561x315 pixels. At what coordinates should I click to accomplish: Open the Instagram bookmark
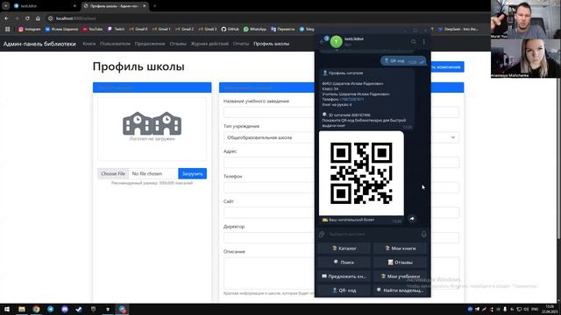[x=29, y=29]
